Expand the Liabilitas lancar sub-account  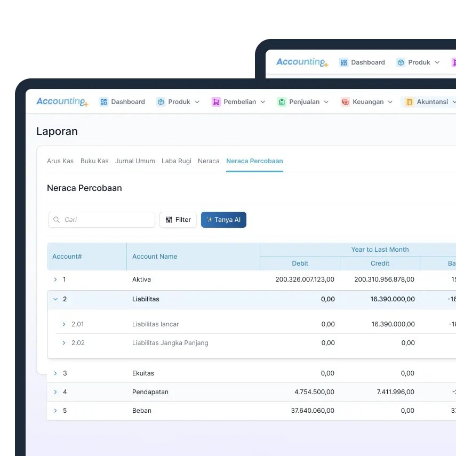(64, 324)
